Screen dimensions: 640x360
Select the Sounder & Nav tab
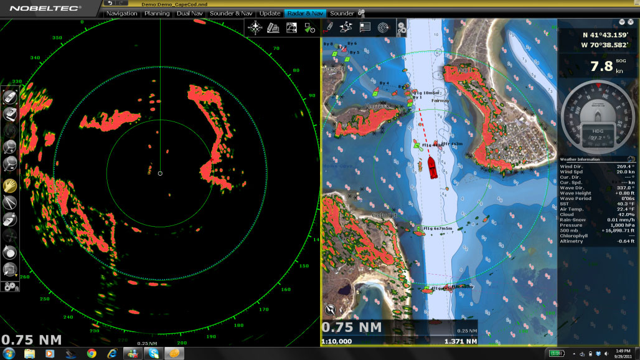coord(231,14)
